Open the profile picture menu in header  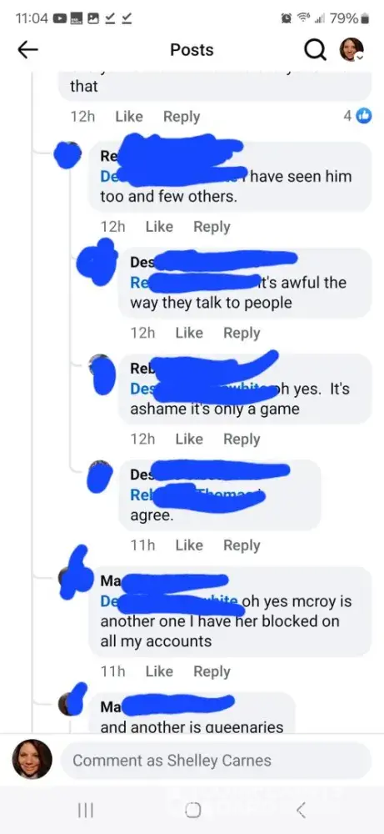(352, 50)
